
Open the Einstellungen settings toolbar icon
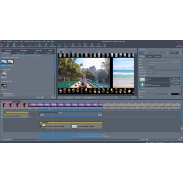(52, 45)
